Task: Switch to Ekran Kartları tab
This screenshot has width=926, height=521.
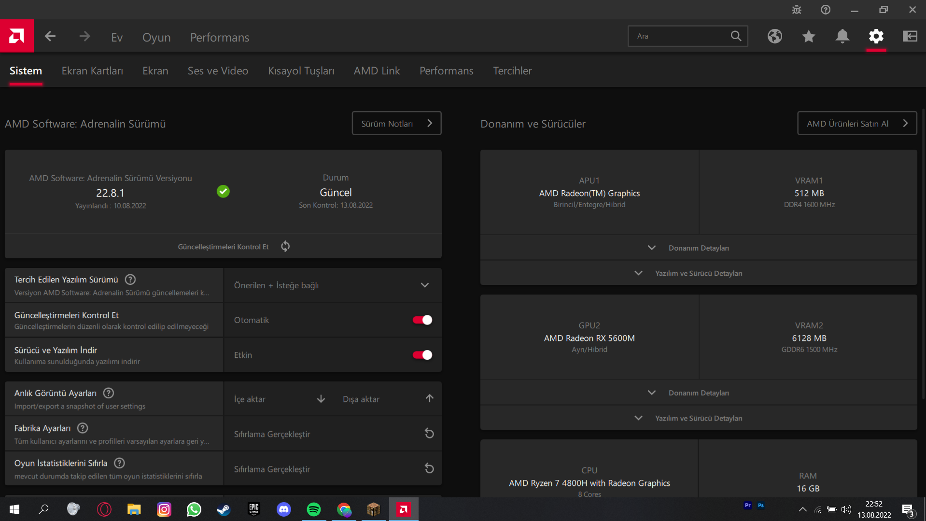Action: tap(92, 71)
